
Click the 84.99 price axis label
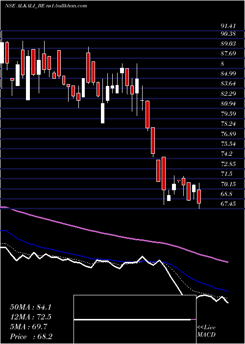pos(228,74)
